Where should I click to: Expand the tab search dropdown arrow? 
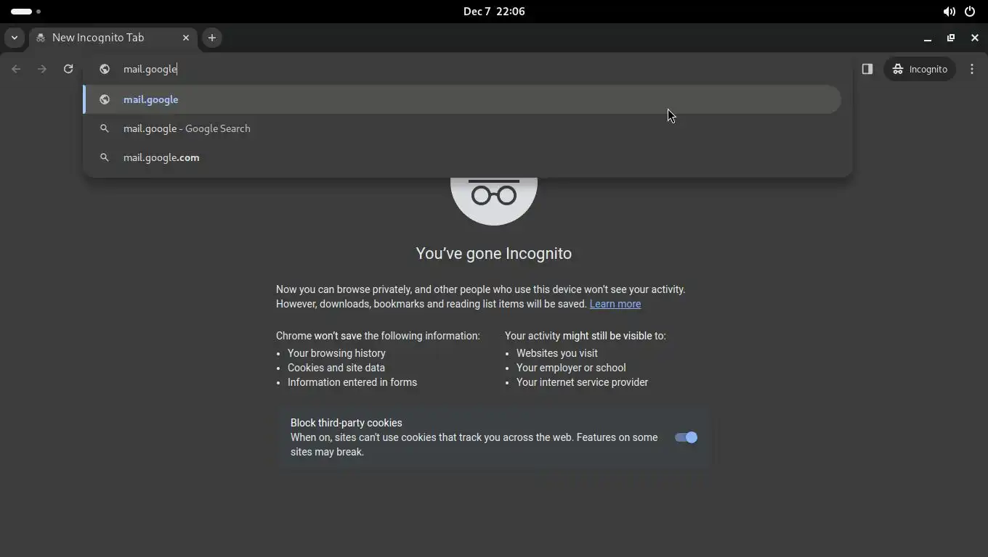(15, 38)
